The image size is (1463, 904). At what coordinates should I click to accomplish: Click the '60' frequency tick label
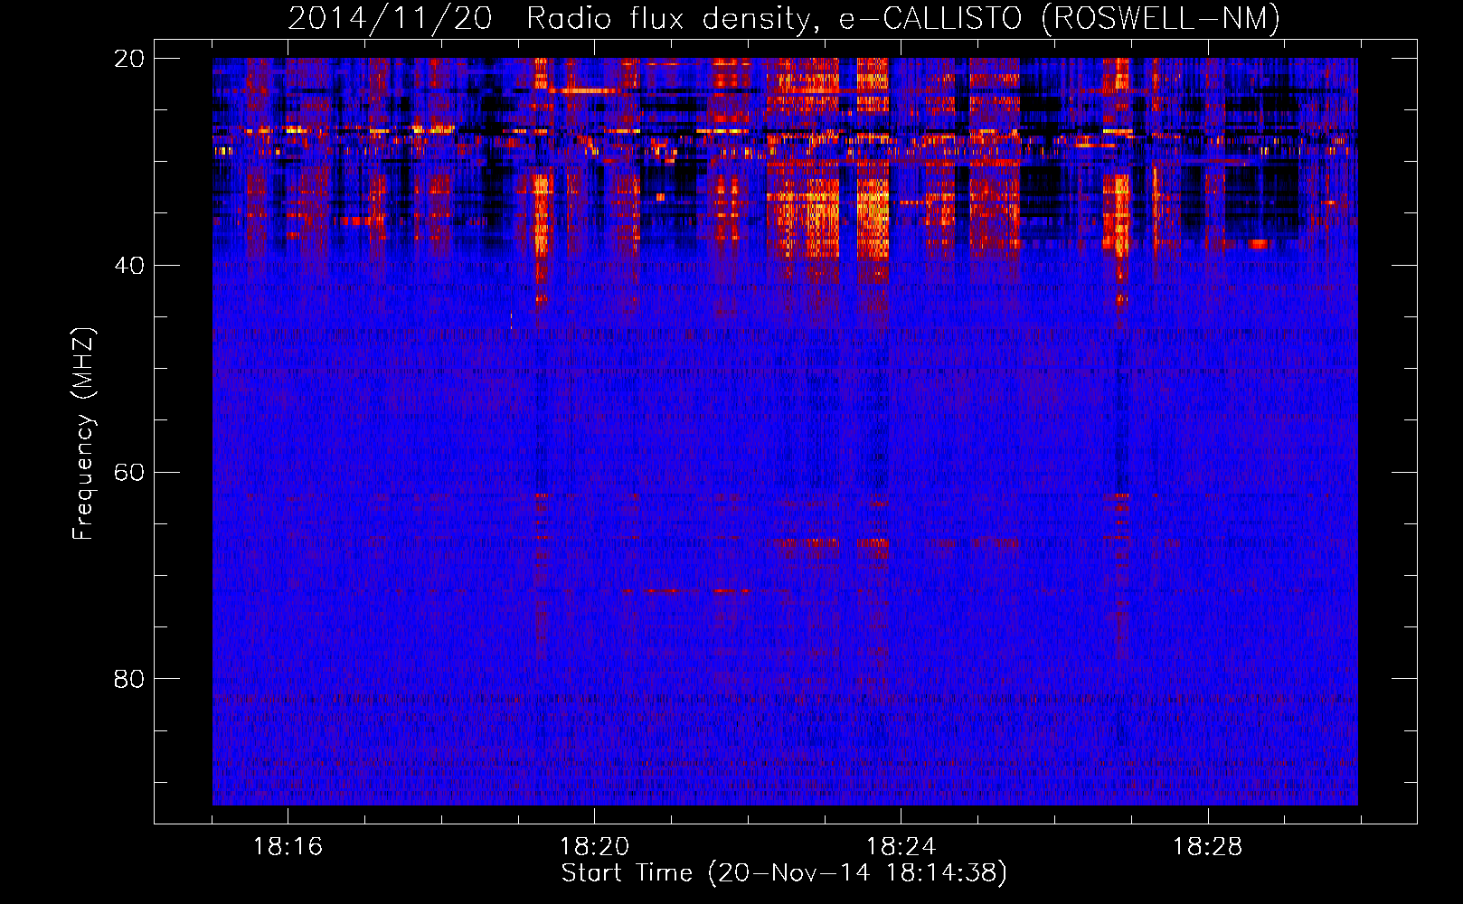129,473
